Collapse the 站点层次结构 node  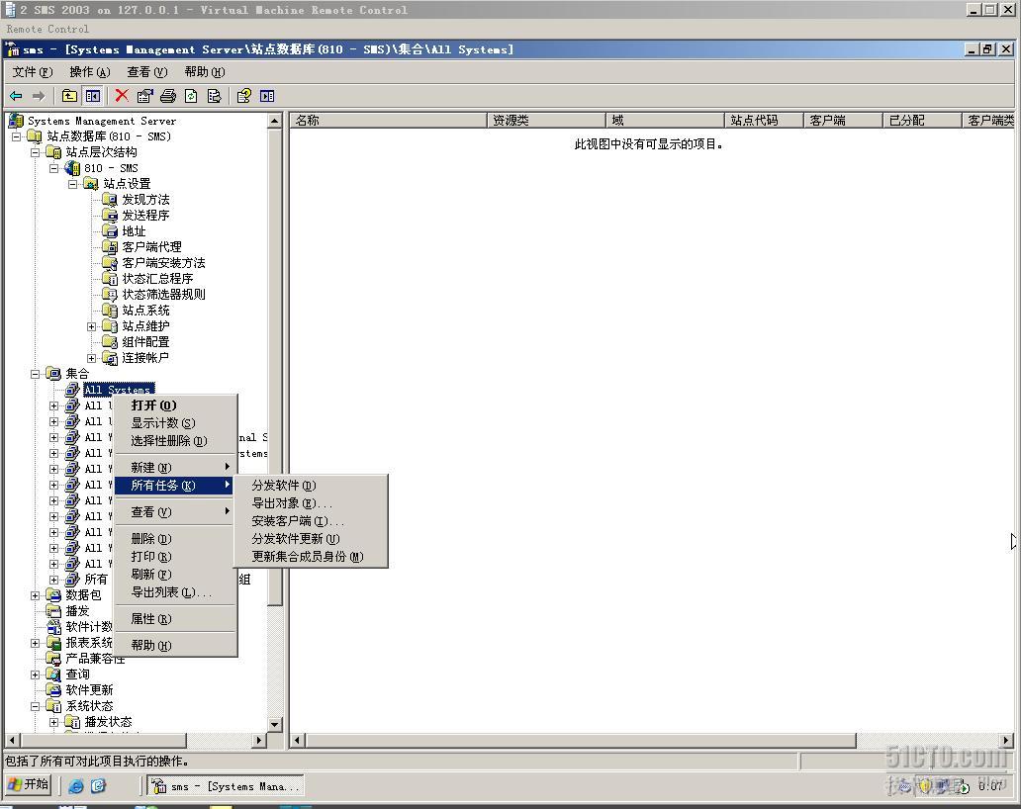point(36,152)
